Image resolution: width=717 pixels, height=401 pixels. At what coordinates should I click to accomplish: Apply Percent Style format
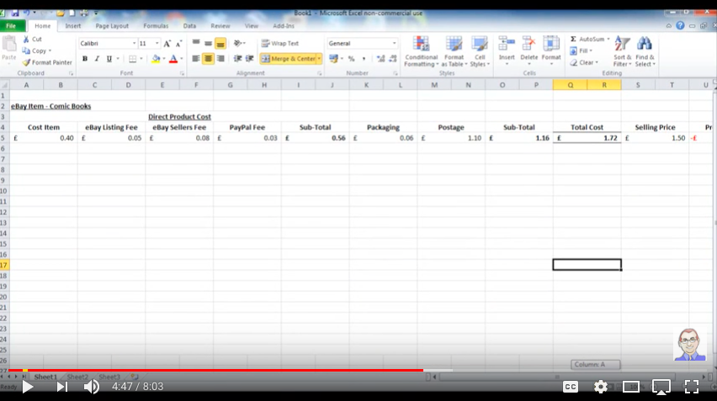[x=351, y=59]
